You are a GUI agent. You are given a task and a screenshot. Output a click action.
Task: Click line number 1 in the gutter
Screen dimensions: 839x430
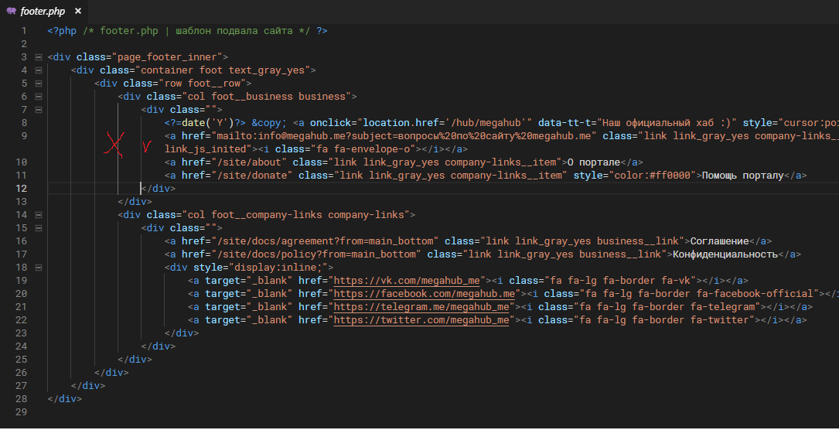click(23, 30)
